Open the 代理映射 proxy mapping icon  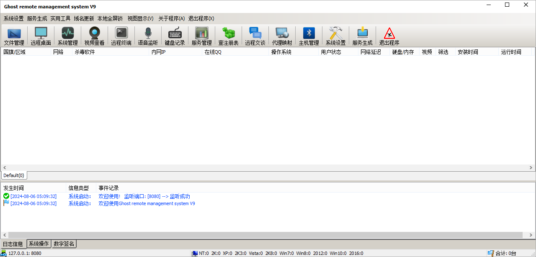coord(282,36)
